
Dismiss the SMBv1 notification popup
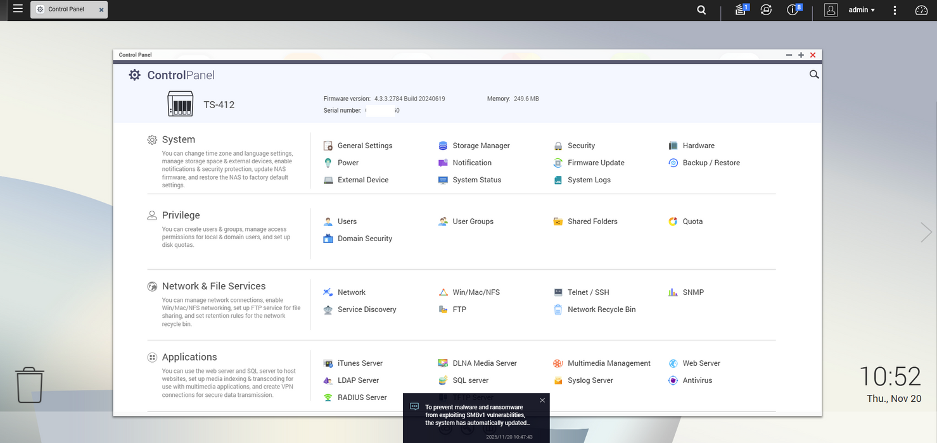tap(542, 400)
